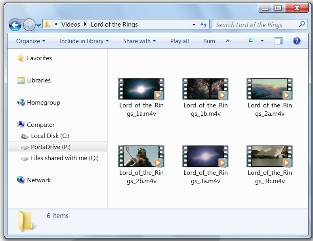Click the file name Lord_of_the_Rings_3b.m4v
The image size is (313, 241).
(x=270, y=177)
